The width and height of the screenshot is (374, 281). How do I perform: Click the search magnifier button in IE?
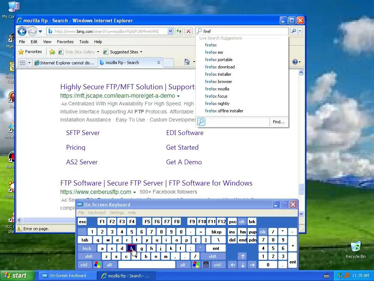coord(294,31)
